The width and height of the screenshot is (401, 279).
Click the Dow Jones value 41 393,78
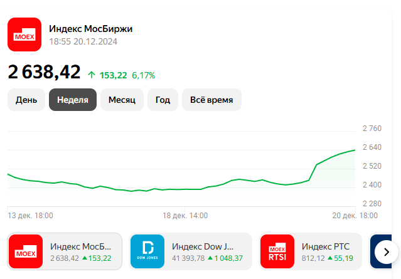tap(188, 258)
